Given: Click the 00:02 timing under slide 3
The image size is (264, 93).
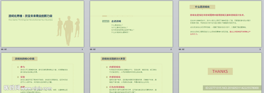Looking at the screenshot, I should pos(181,49).
